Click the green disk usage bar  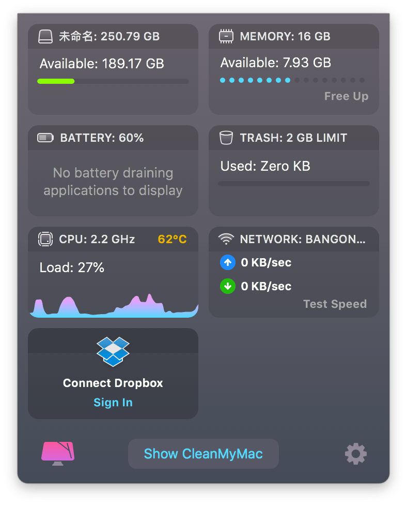[56, 81]
